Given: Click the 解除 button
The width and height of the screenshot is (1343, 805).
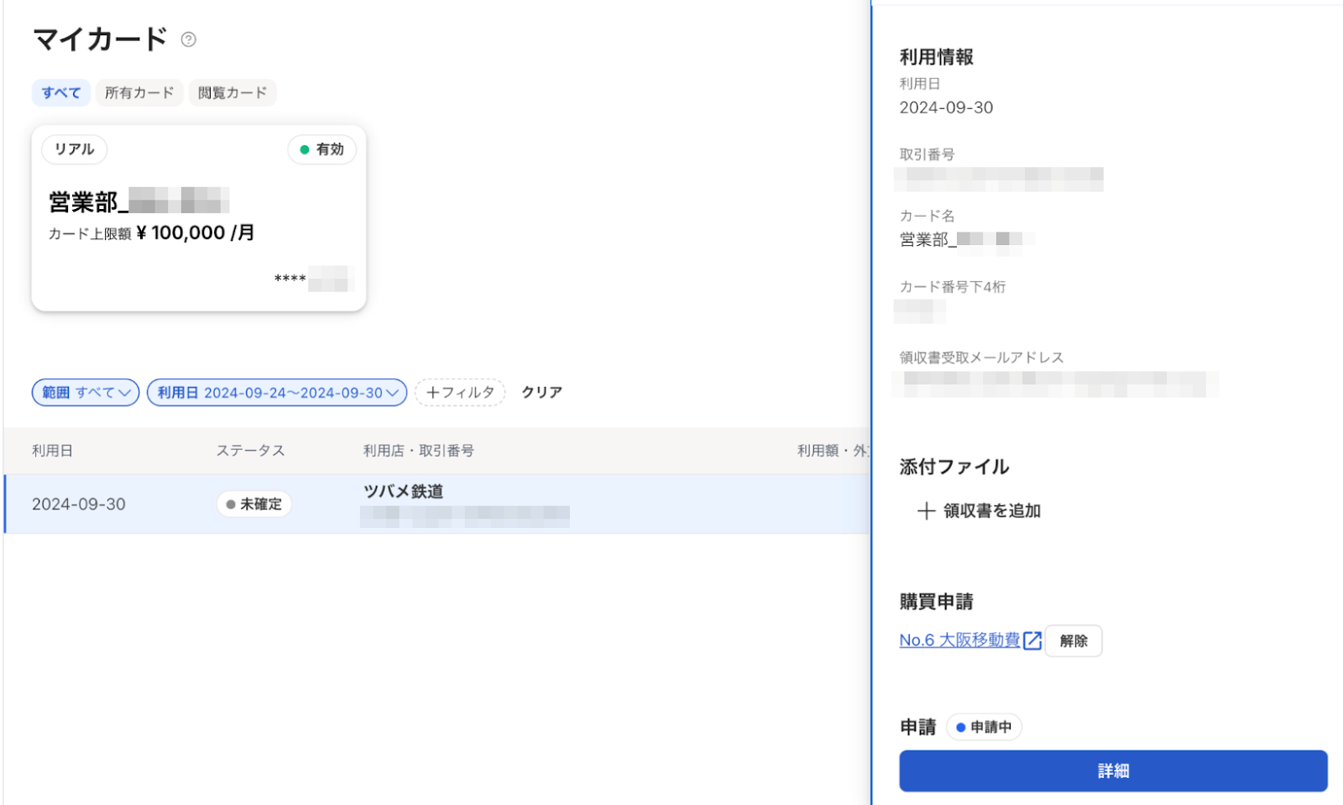Looking at the screenshot, I should pyautogui.click(x=1074, y=640).
